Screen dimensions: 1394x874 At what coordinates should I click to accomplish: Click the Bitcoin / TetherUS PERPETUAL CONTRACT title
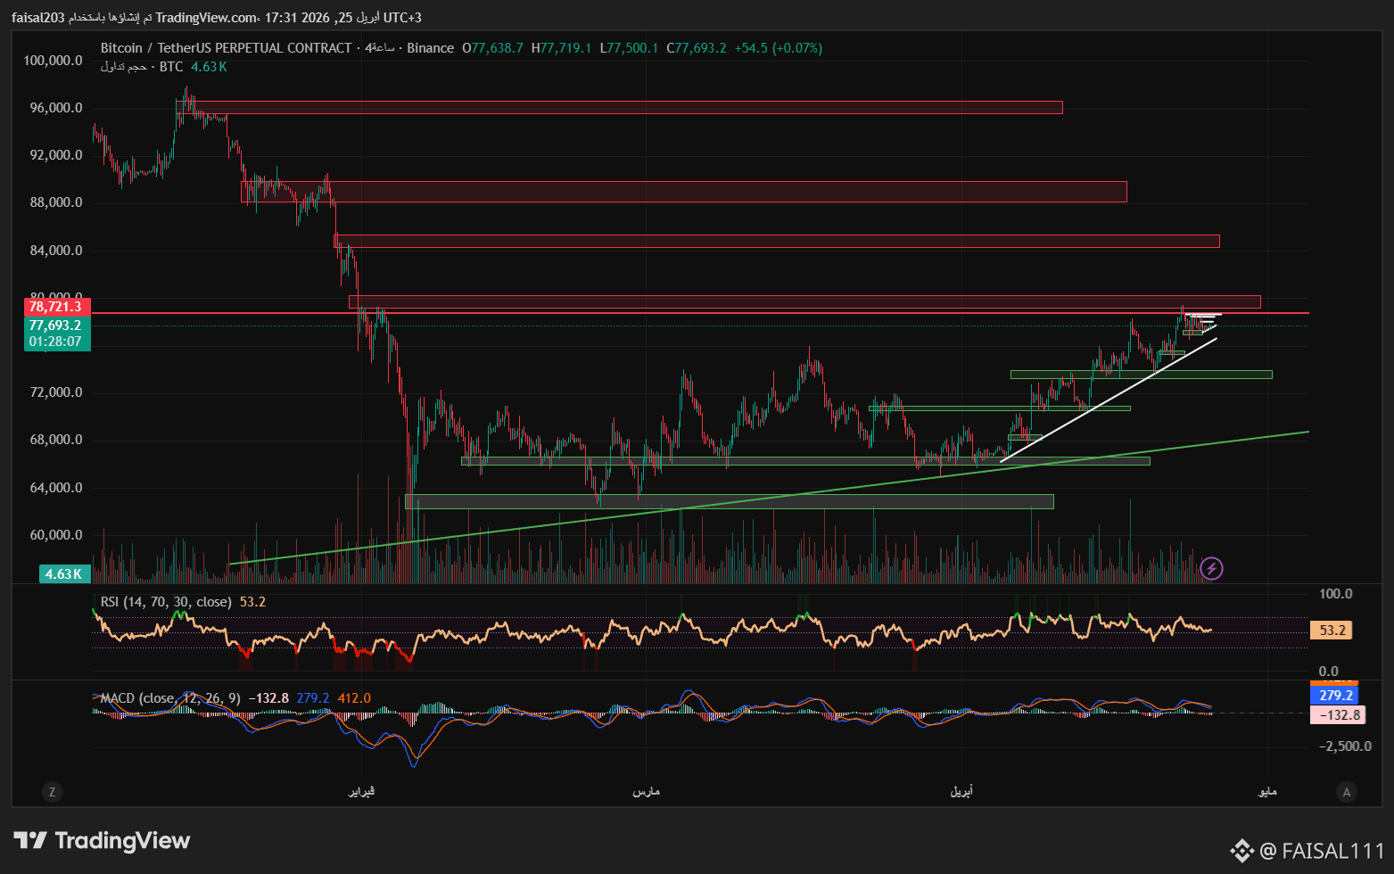227,48
